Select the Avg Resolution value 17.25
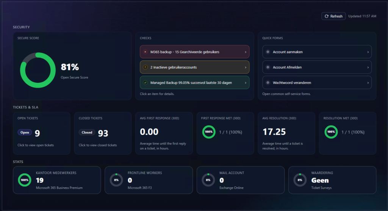388x211 pixels. (274, 132)
